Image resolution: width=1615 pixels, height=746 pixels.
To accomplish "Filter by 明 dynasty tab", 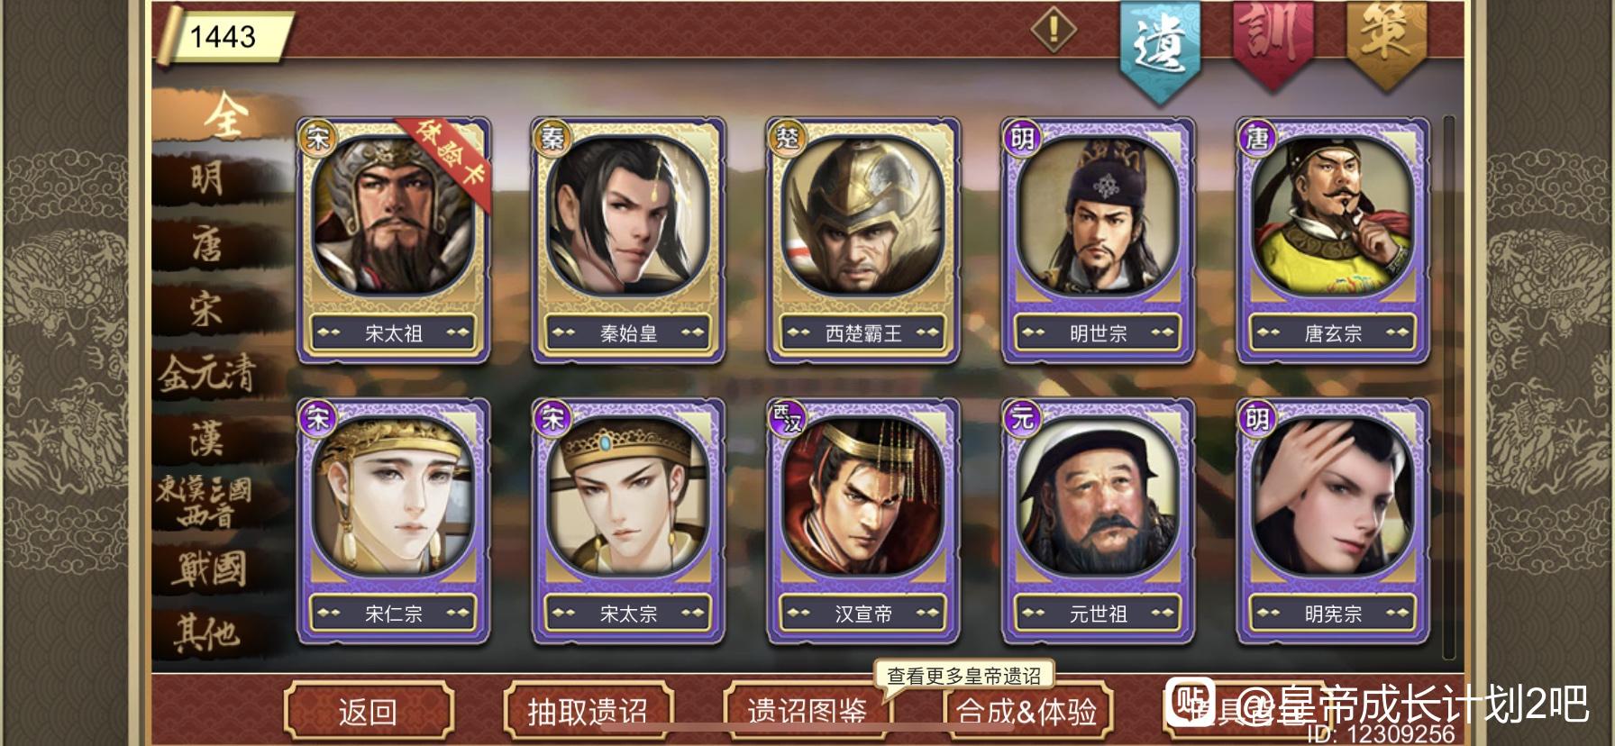I will point(207,178).
